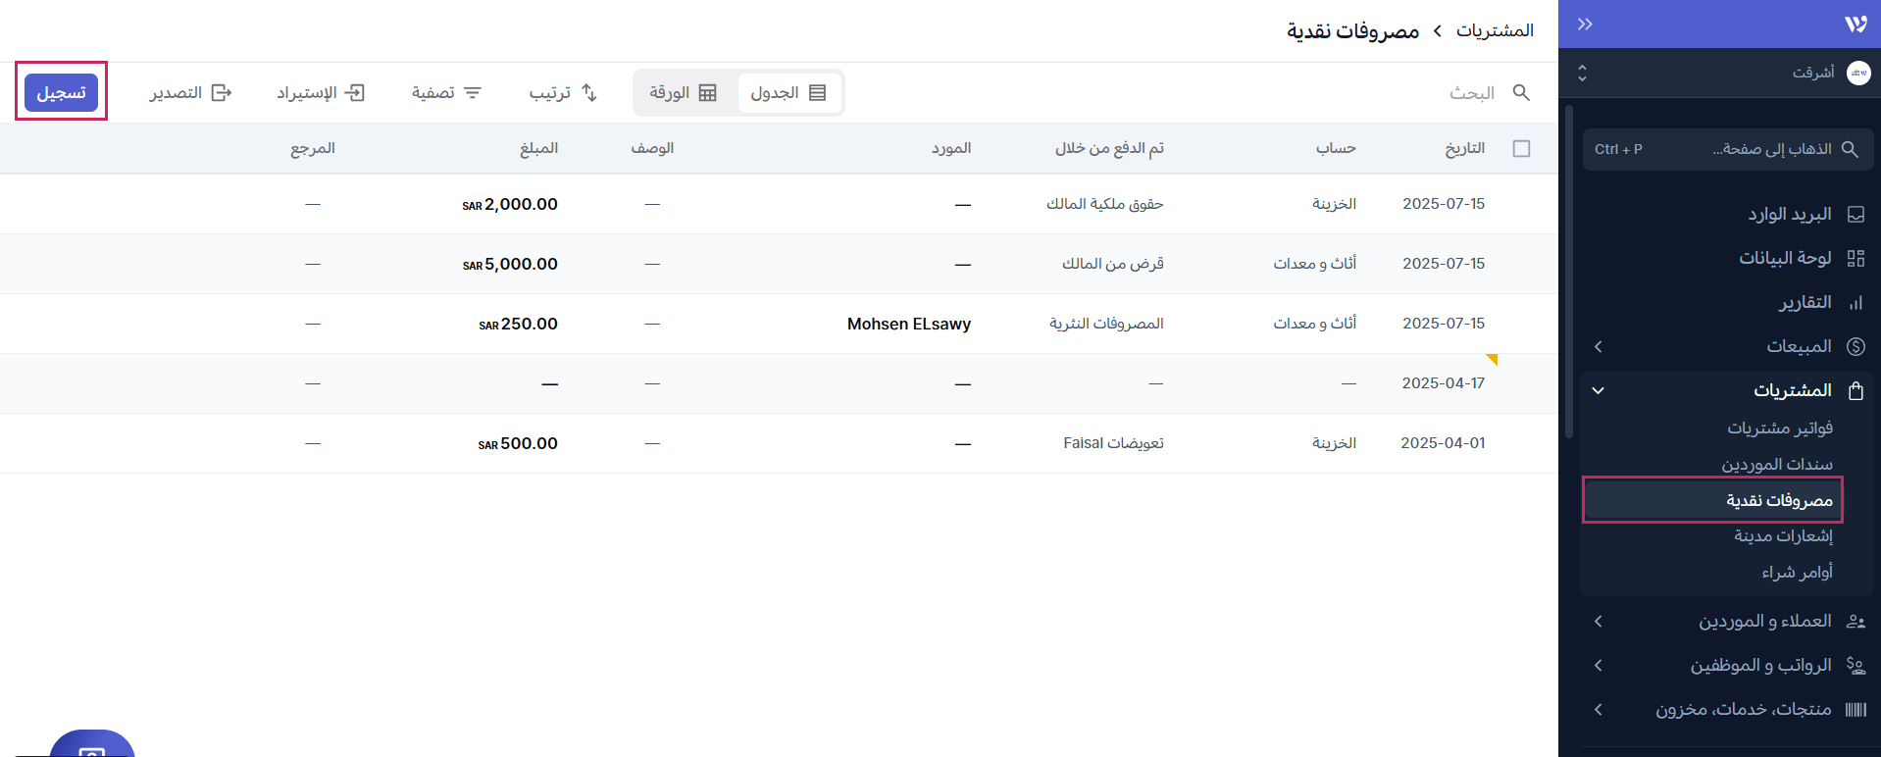The image size is (1881, 757).
Task: Switch to الورقة sheet view
Action: (684, 93)
